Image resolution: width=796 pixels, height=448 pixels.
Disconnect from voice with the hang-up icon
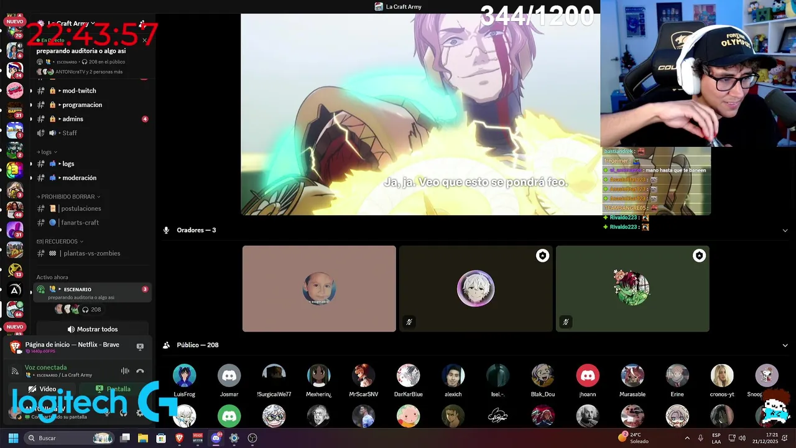[x=140, y=371]
